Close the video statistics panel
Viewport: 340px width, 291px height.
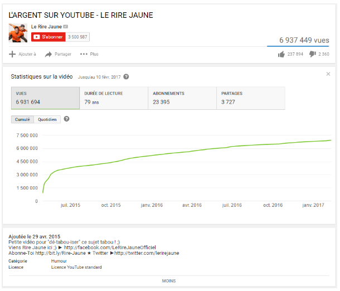[328, 74]
